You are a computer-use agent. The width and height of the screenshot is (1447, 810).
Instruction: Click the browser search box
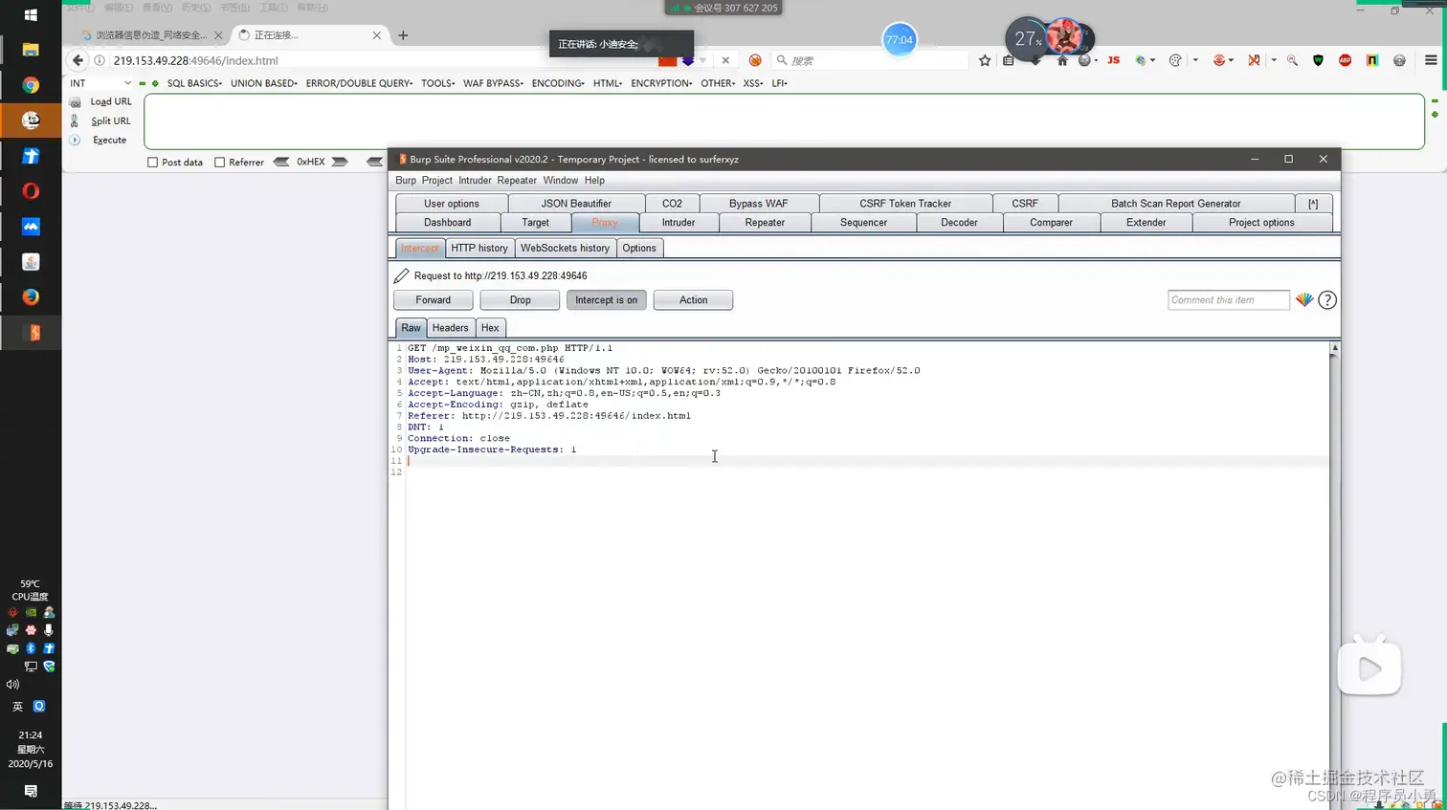[871, 60]
